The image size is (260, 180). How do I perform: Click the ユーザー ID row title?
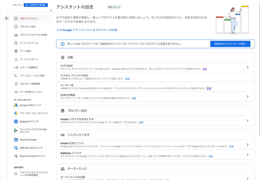pyautogui.click(x=67, y=85)
